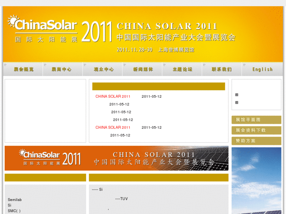The image size is (286, 214).
Task: Open the 展会概览 menu item
Action: (23, 69)
